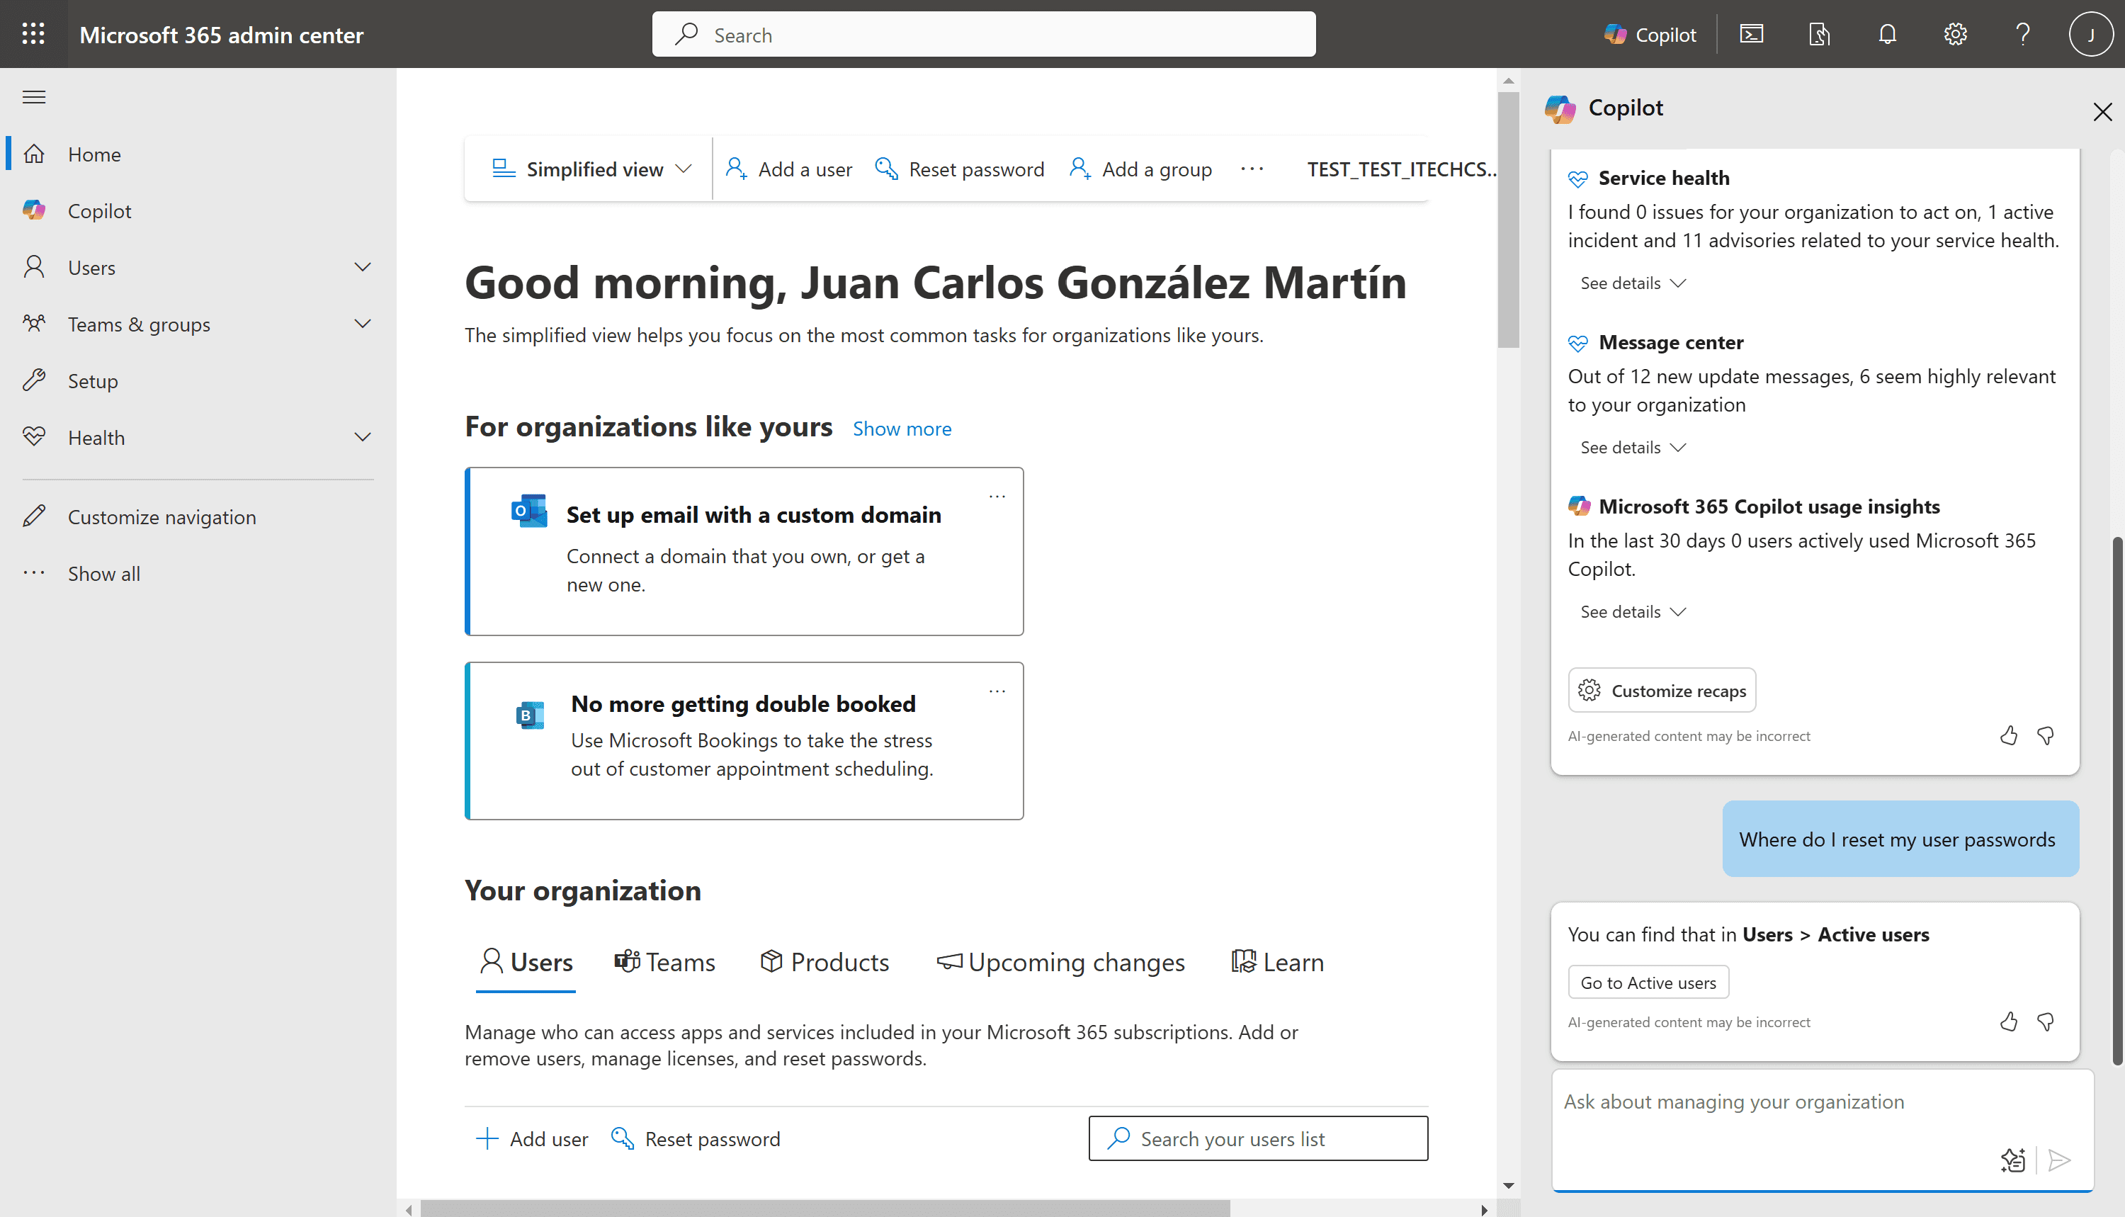2125x1217 pixels.
Task: Open more options on Bookings card
Action: 997,691
